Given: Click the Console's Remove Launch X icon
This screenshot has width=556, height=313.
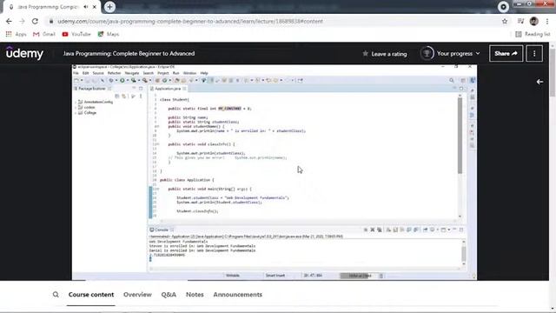Looking at the screenshot, I should (x=373, y=230).
